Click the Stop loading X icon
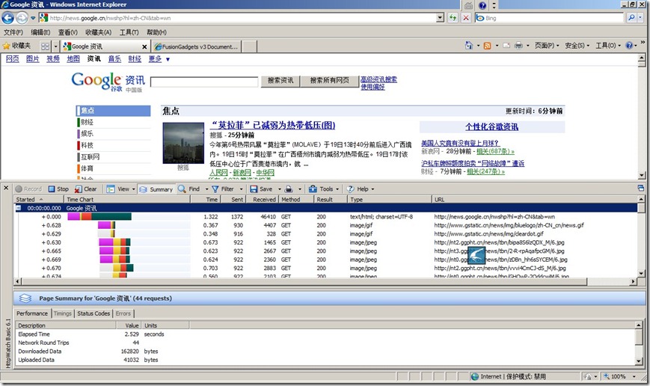This screenshot has height=386, width=650. 466,18
